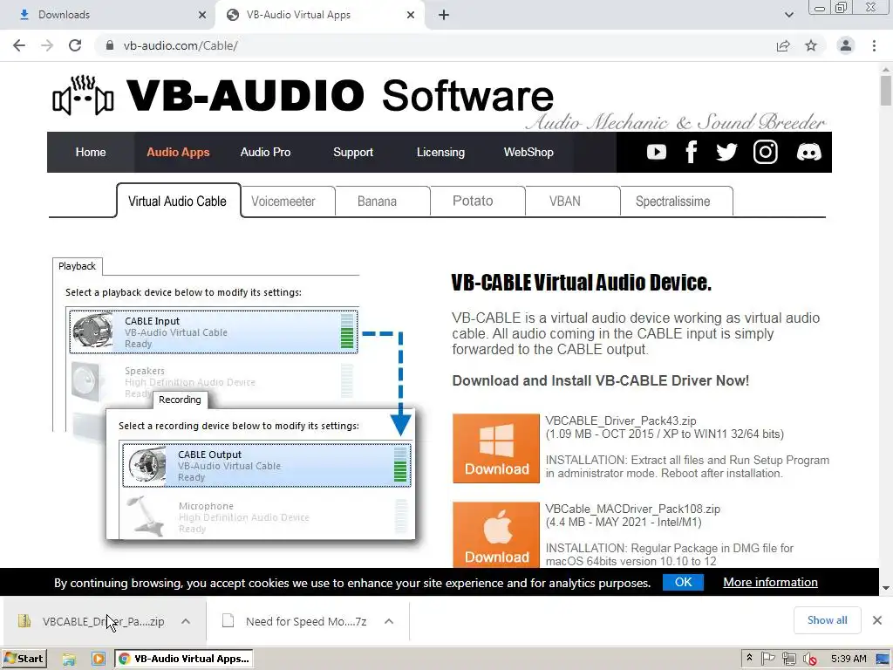This screenshot has height=670, width=893.
Task: Accept cookies with OK button
Action: click(x=683, y=582)
